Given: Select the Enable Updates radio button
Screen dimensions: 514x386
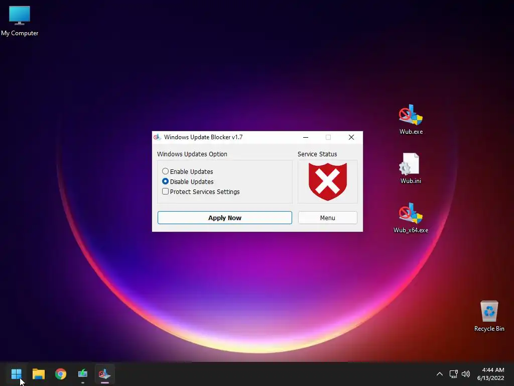Looking at the screenshot, I should [165, 171].
